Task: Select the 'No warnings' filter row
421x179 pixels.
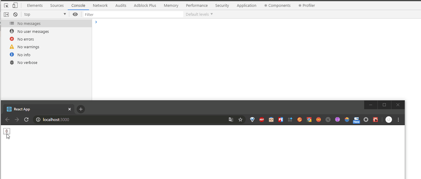Action: pyautogui.click(x=46, y=47)
